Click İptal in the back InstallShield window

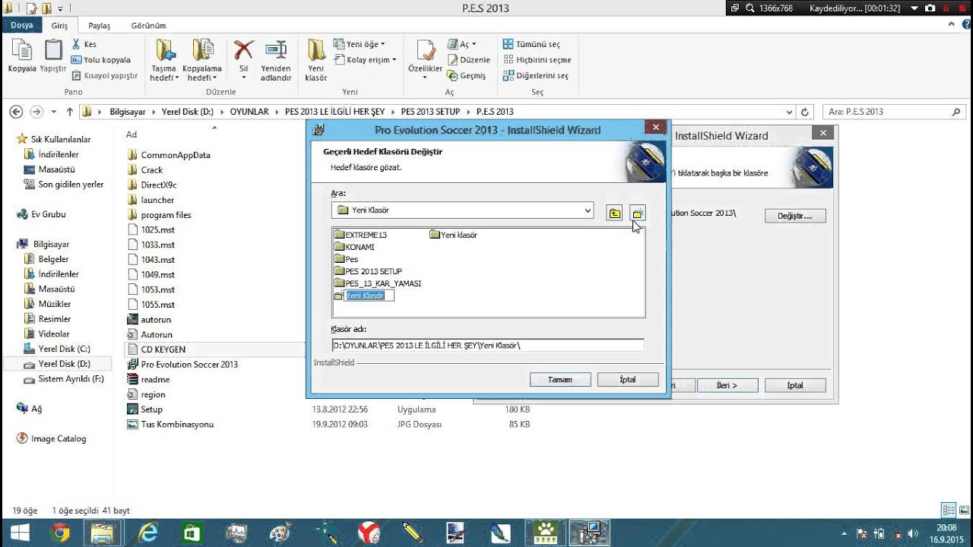795,385
